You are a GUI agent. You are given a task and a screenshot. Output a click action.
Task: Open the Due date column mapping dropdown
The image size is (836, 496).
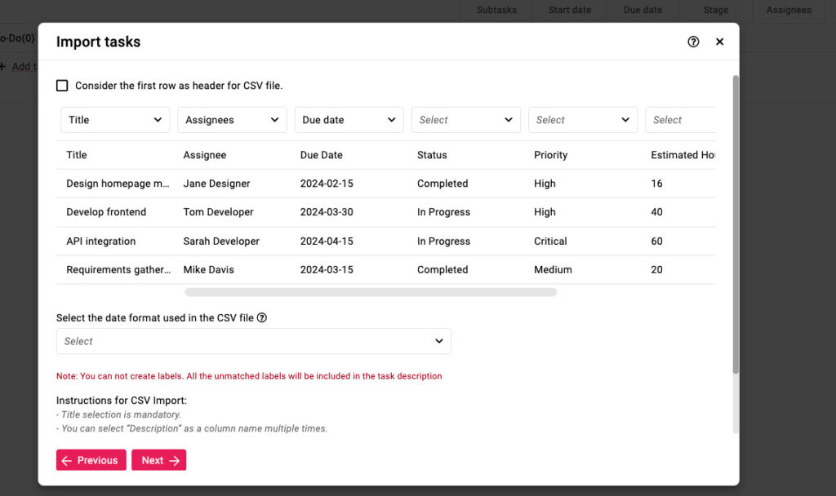(x=349, y=119)
